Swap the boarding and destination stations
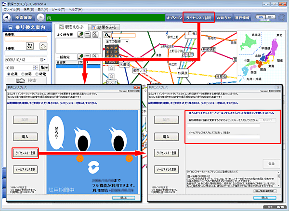The height and width of the screenshot is (211, 289). coord(29,46)
